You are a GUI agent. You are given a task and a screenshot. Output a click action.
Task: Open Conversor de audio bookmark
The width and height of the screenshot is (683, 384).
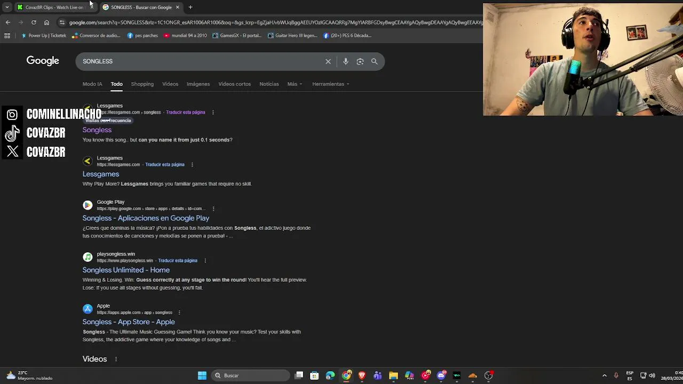click(x=97, y=36)
